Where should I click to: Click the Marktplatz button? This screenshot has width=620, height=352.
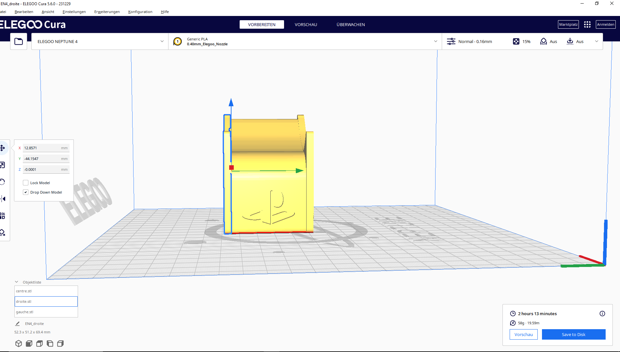click(x=568, y=24)
